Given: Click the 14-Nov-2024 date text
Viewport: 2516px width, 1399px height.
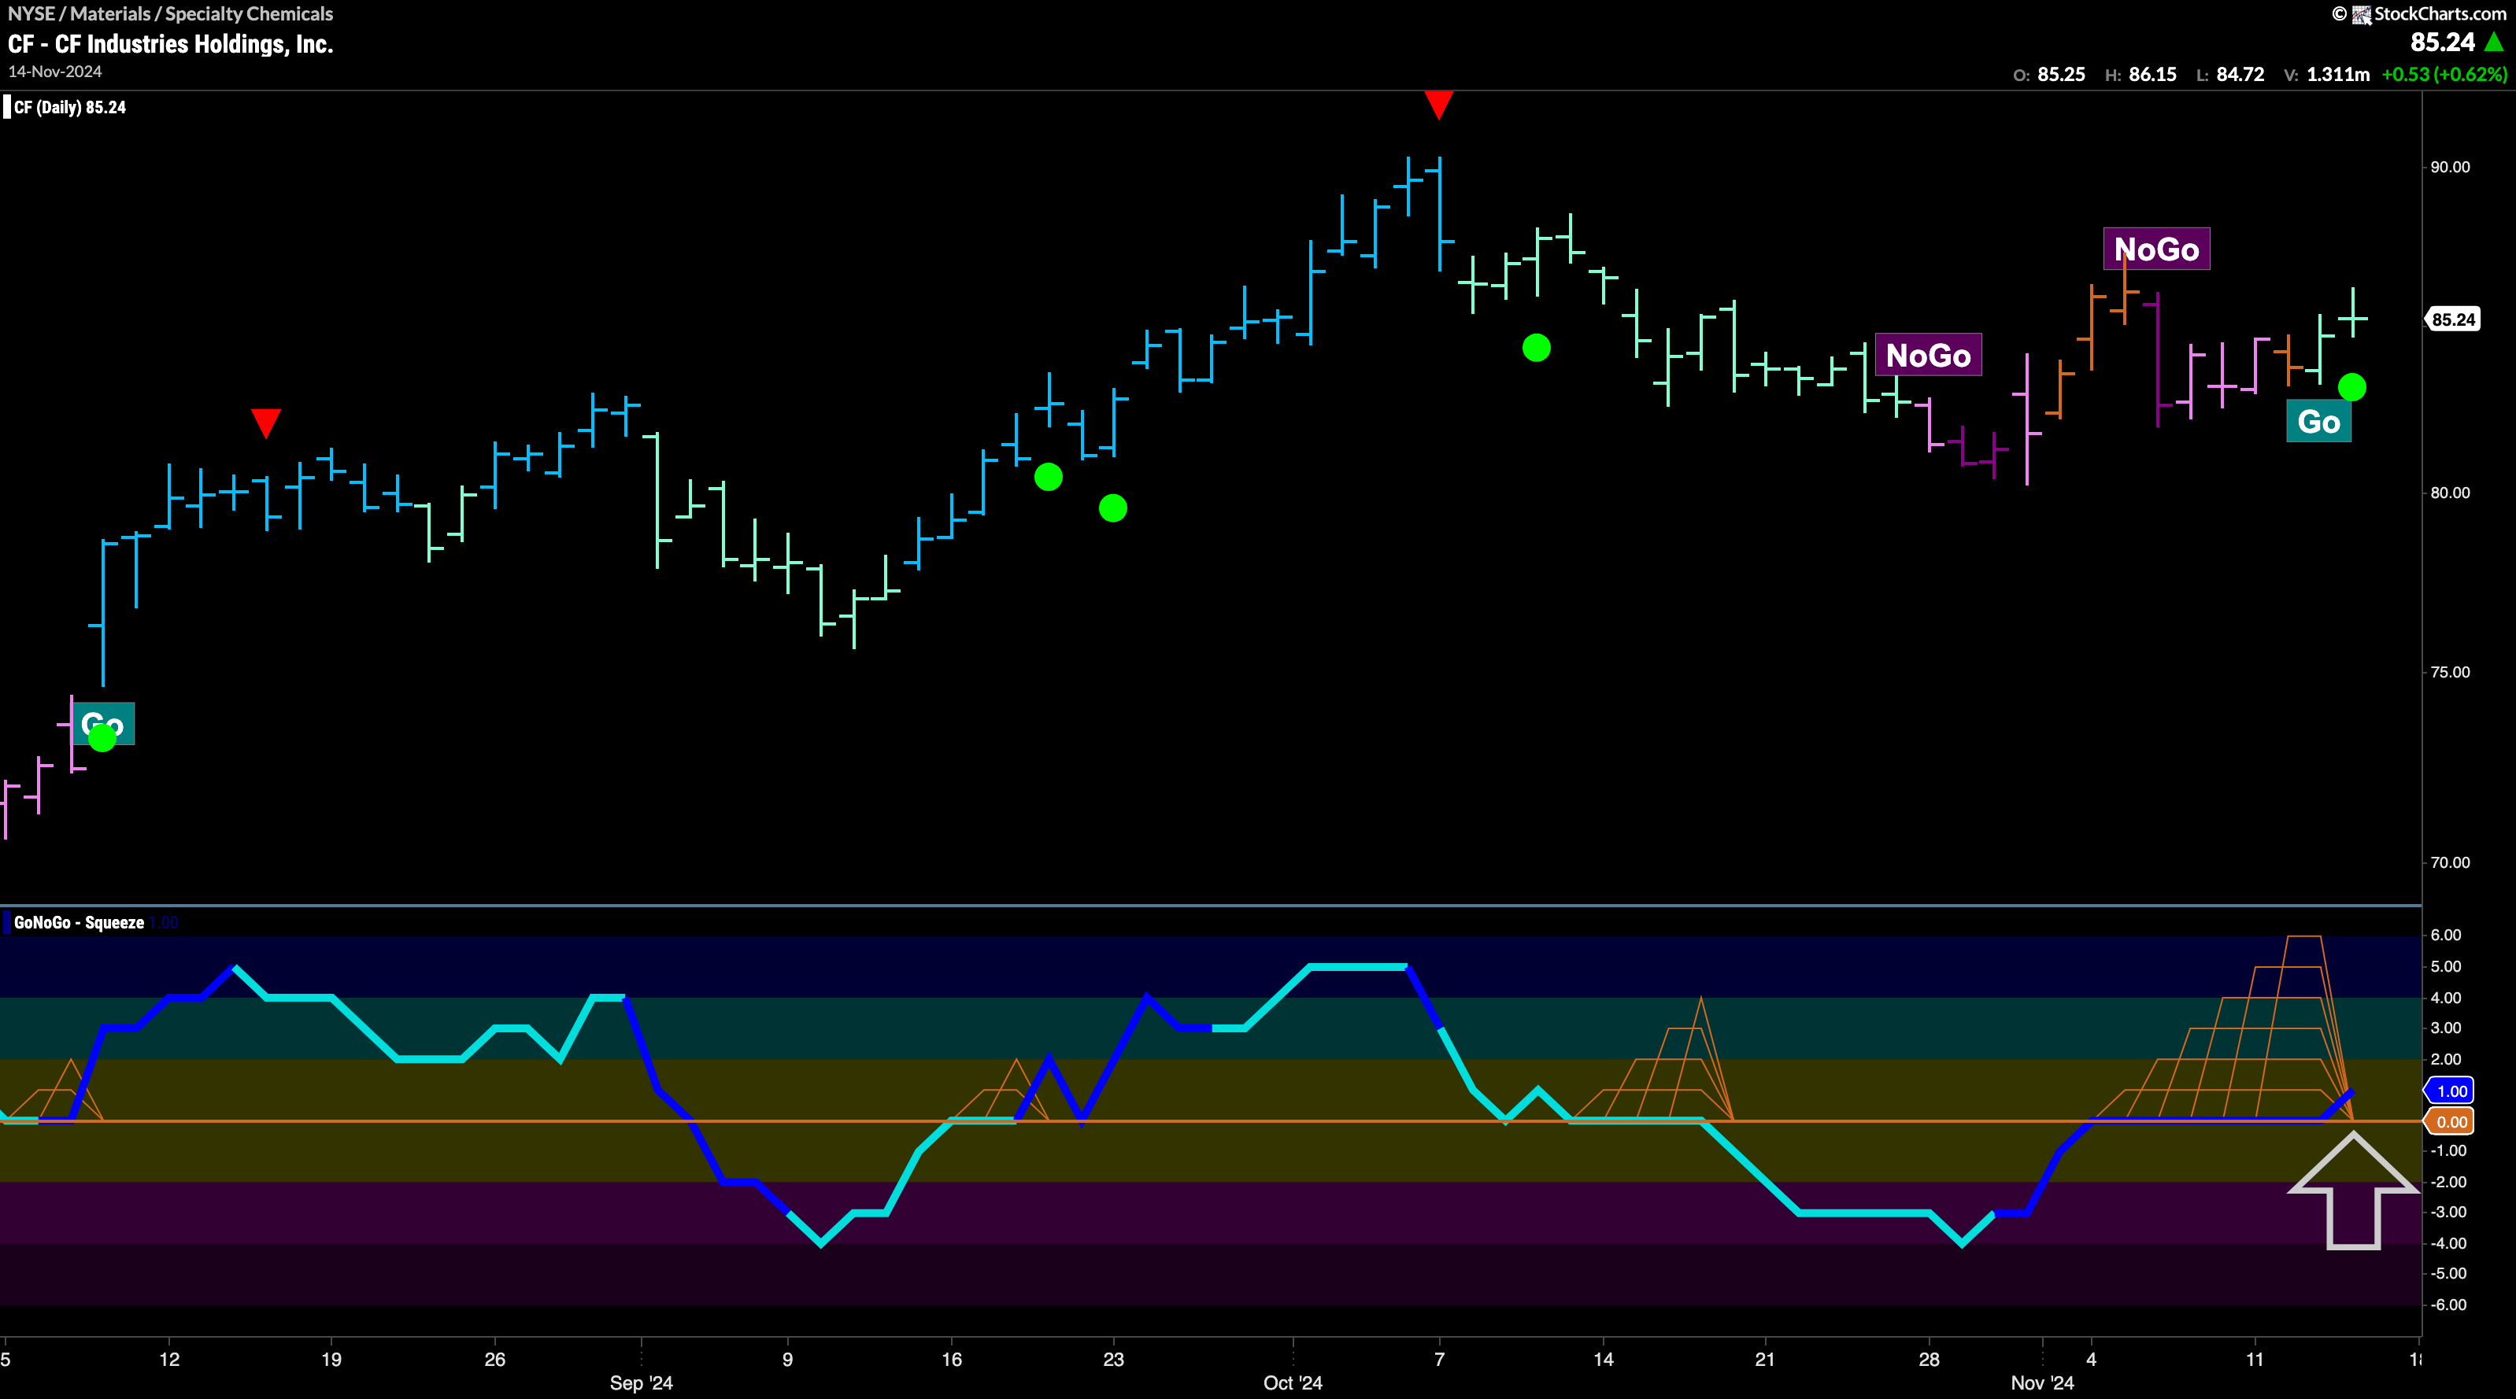Looking at the screenshot, I should [x=54, y=72].
